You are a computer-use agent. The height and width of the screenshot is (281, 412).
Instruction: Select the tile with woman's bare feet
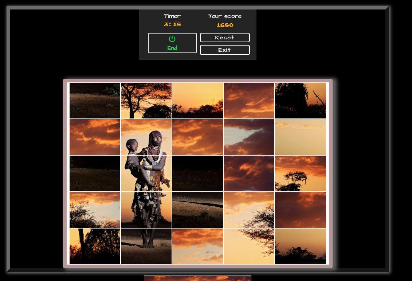(x=146, y=246)
